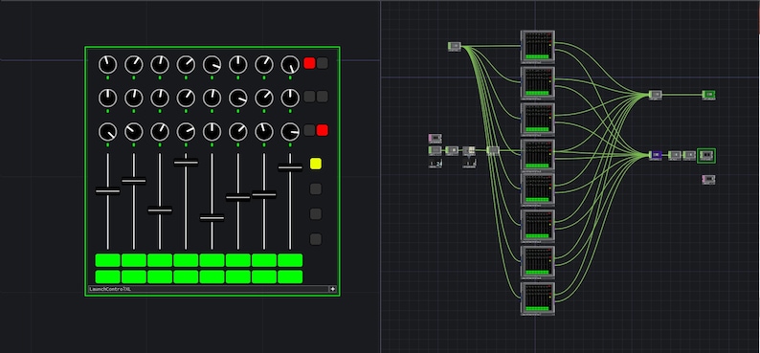Toggle first gray button beside middle knob row
760x353 pixels.
309,97
